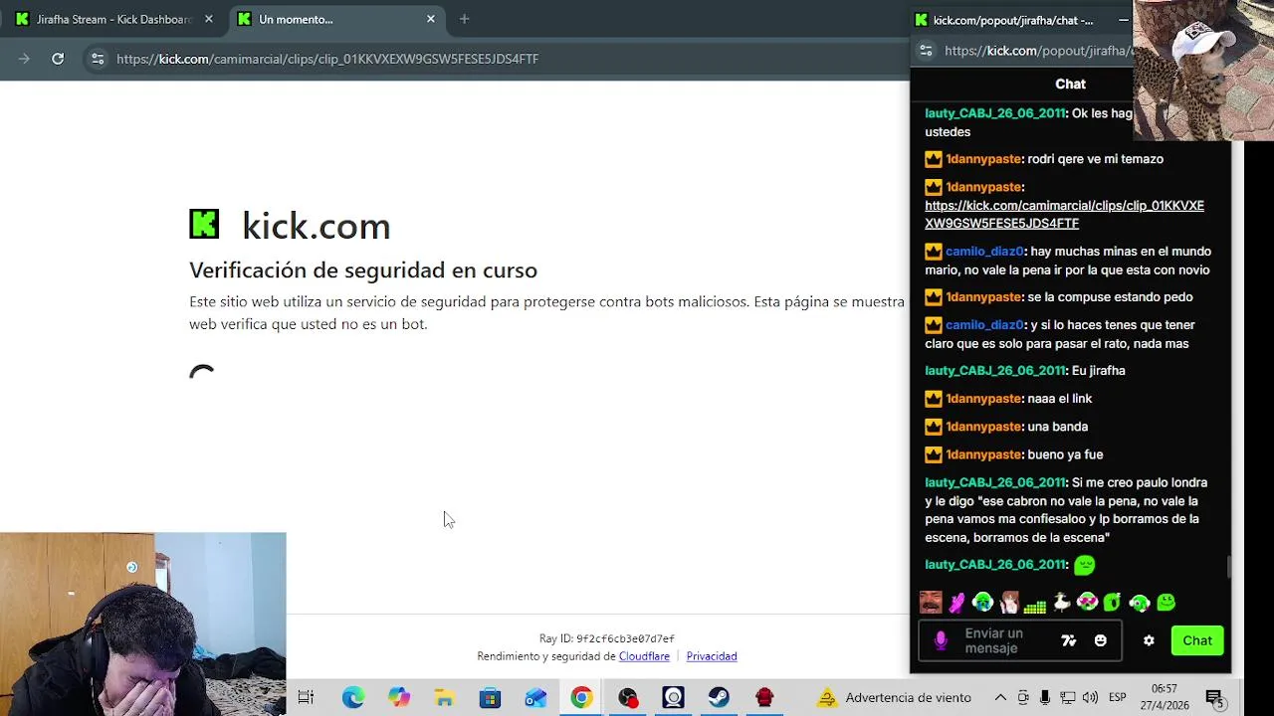1274x716 pixels.
Task: Click the purple microphone icon in the chat input
Action: [941, 640]
